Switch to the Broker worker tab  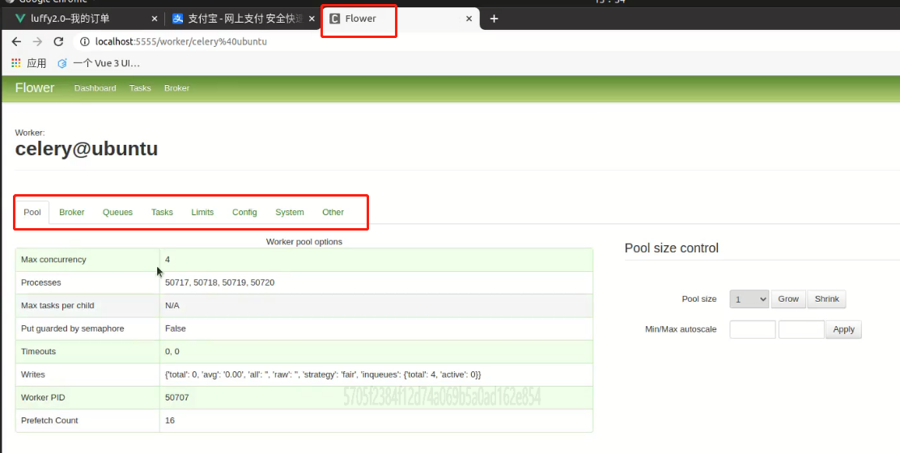(x=72, y=212)
